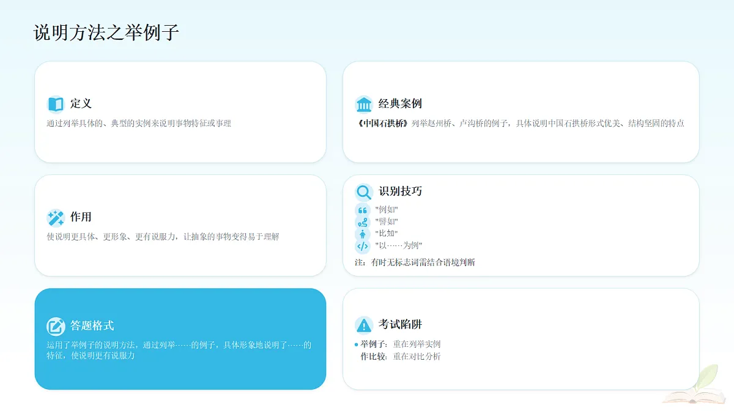734x413 pixels.
Task: Click the 定义 heading
Action: [x=81, y=104]
